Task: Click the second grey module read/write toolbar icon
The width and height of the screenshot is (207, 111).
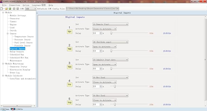Action: (x=18, y=9)
